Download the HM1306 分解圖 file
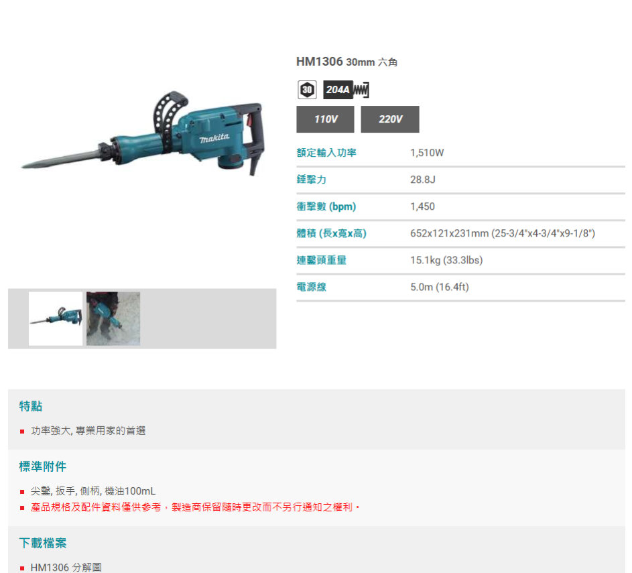 (66, 568)
